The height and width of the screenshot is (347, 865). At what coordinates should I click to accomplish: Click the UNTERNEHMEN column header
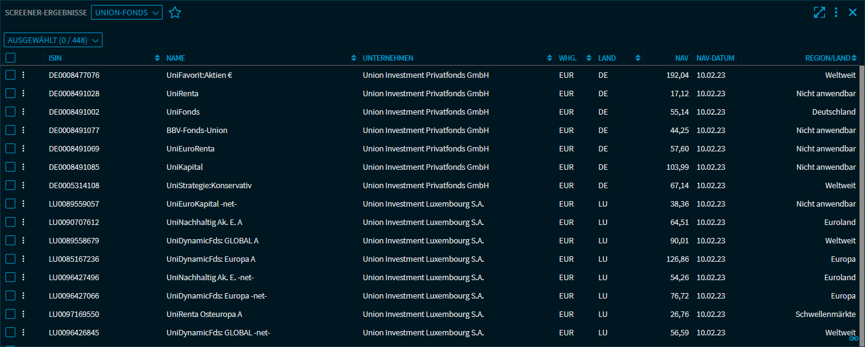pos(388,58)
